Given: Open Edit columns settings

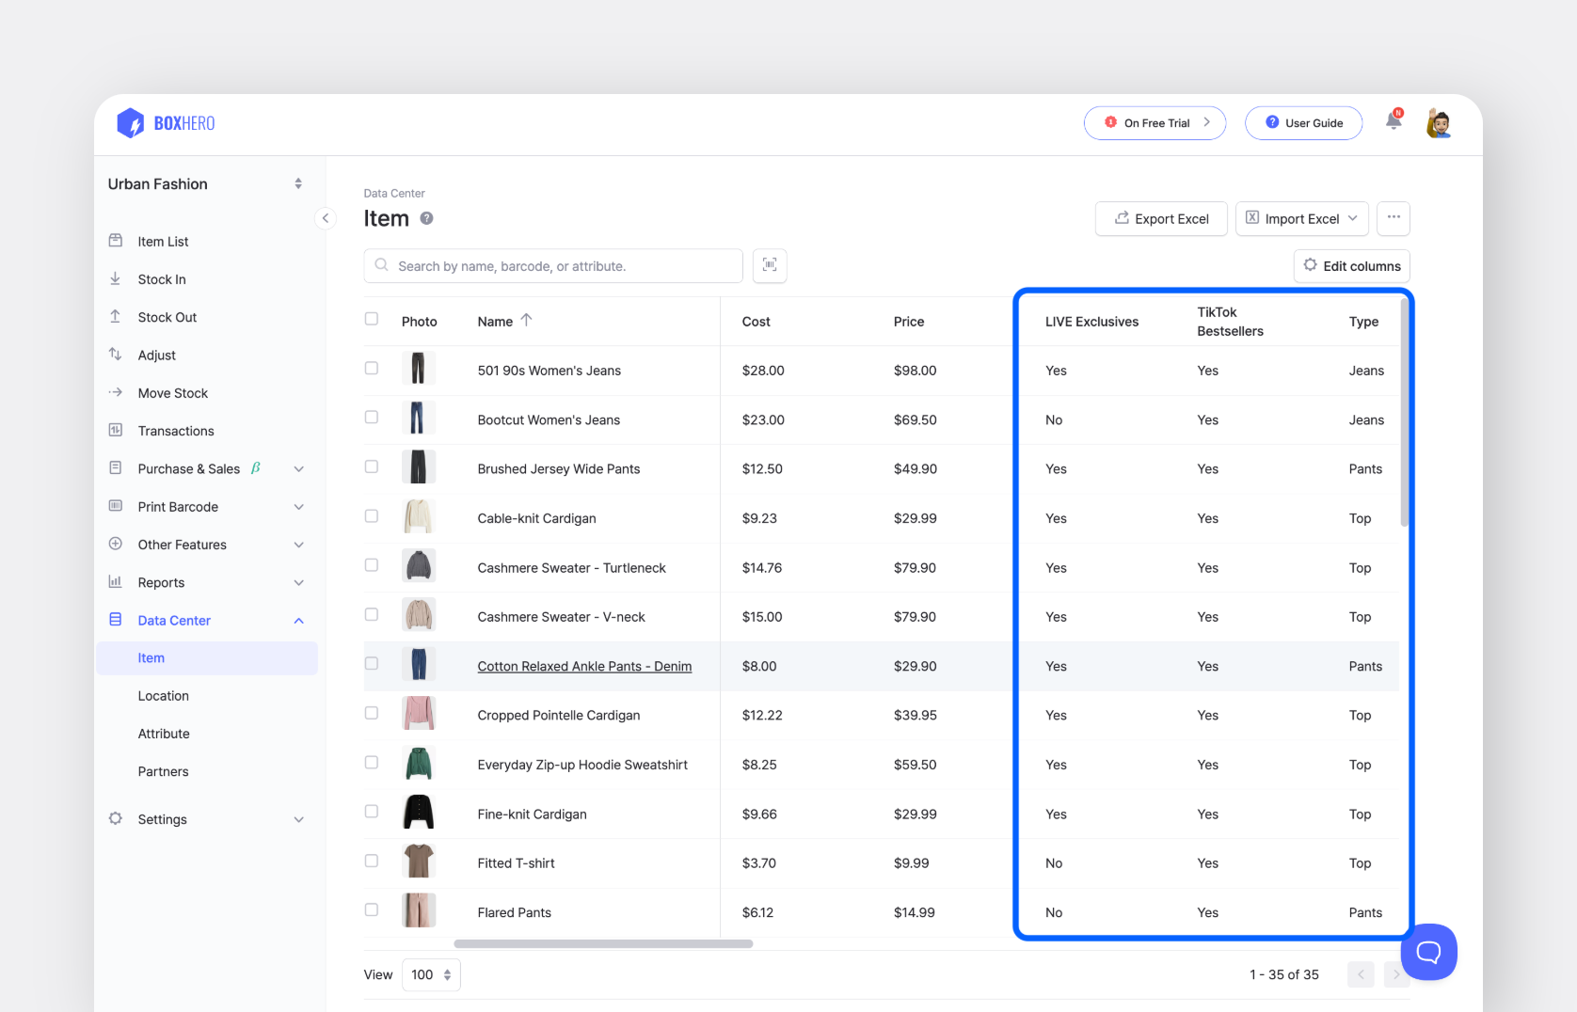Looking at the screenshot, I should (x=1351, y=266).
